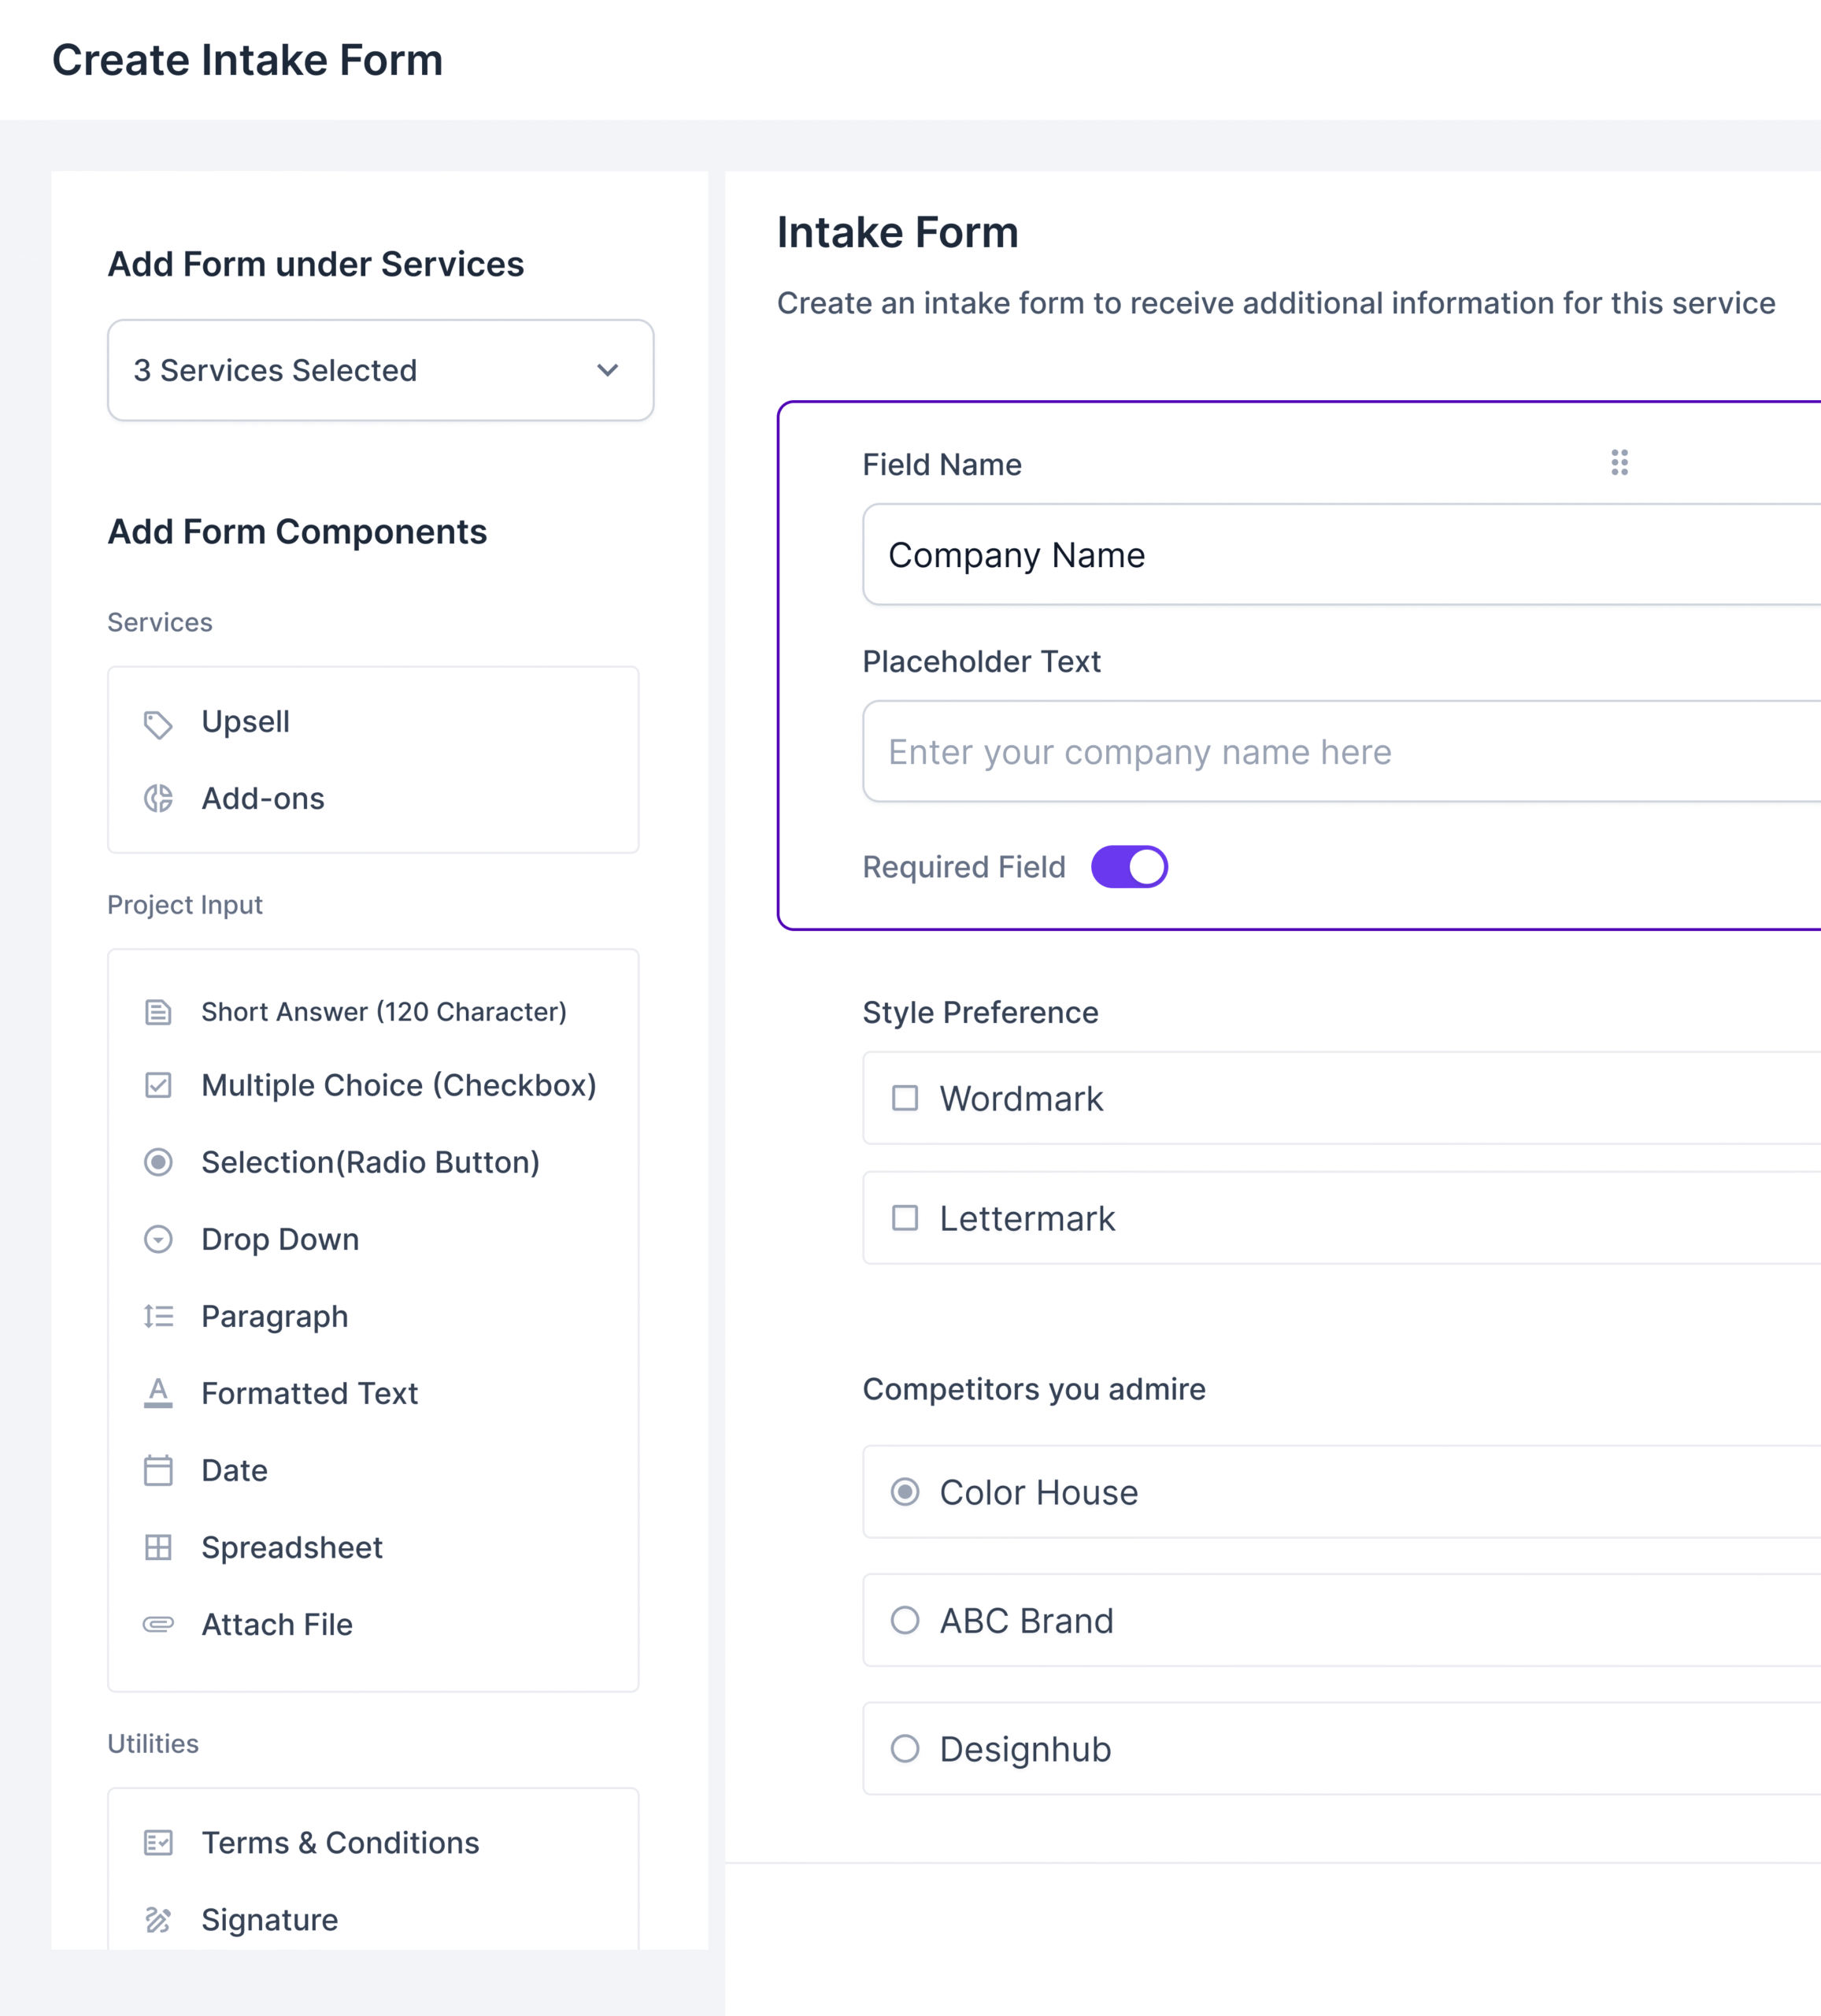Select the ABC Brand radio button
The height and width of the screenshot is (2016, 1821).
[905, 1620]
